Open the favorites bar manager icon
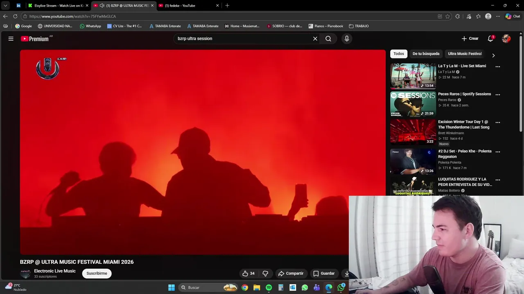Screen dimensions: 524x294 (x=5, y=26)
